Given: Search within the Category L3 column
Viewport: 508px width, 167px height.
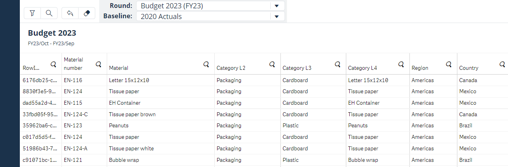Looking at the screenshot, I should point(337,64).
